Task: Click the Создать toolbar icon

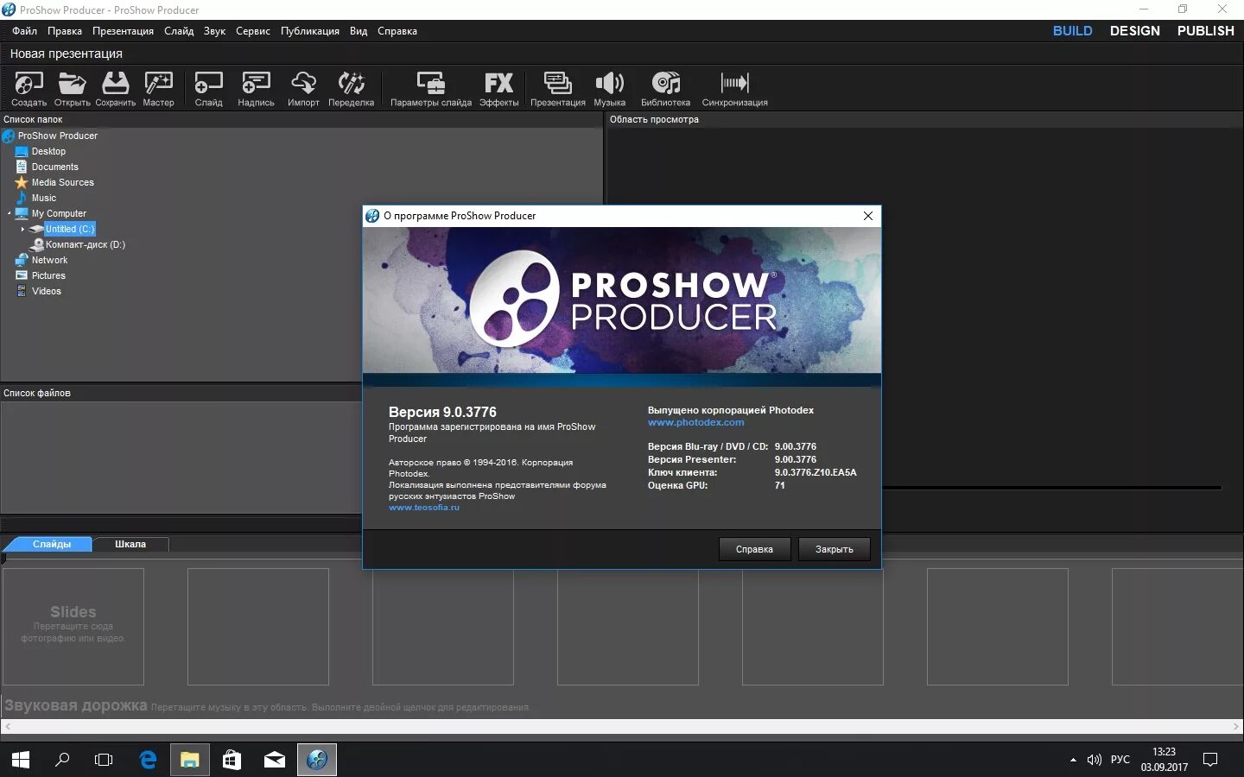Action: pyautogui.click(x=29, y=89)
